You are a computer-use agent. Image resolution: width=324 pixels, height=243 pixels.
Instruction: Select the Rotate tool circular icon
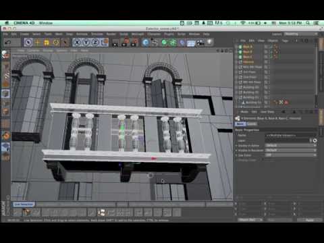pyautogui.click(x=56, y=43)
